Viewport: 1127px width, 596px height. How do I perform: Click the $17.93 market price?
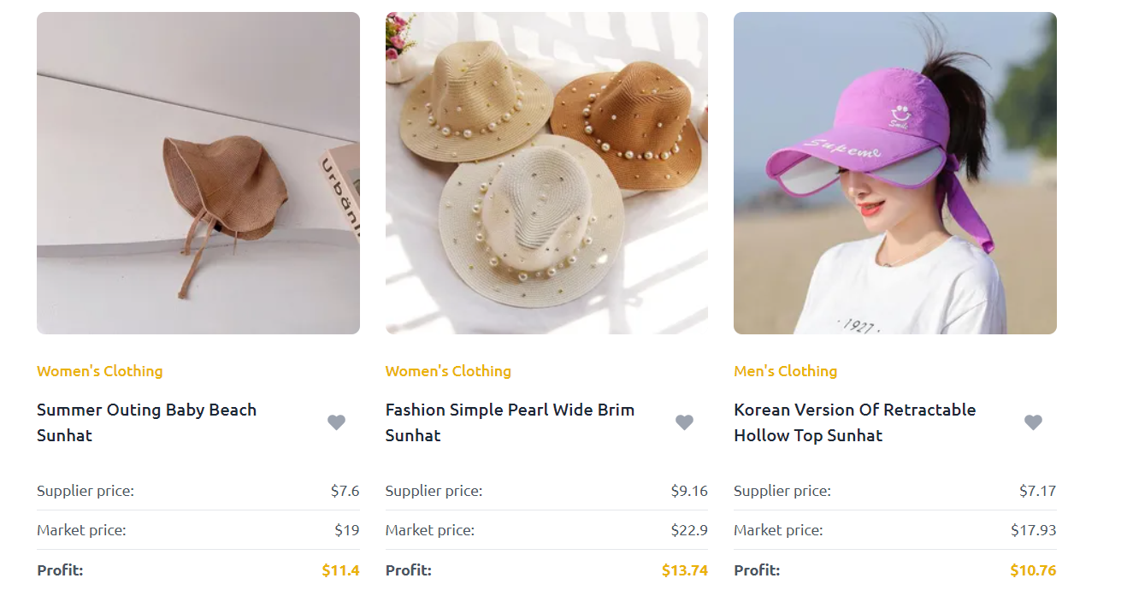[1034, 530]
